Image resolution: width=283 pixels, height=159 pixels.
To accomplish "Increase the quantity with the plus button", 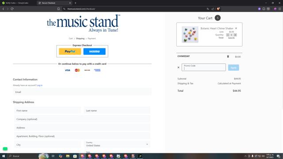I will [x=235, y=35].
